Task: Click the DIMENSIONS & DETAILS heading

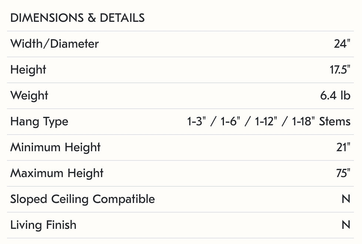Action: pyautogui.click(x=77, y=18)
